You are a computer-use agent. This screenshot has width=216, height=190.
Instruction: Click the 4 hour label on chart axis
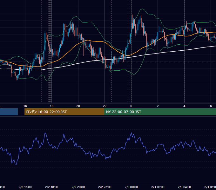click(184, 106)
